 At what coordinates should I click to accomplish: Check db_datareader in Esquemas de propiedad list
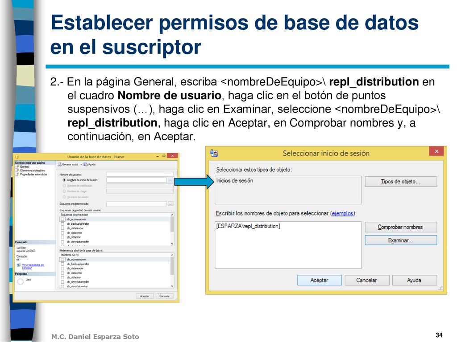(x=62, y=228)
